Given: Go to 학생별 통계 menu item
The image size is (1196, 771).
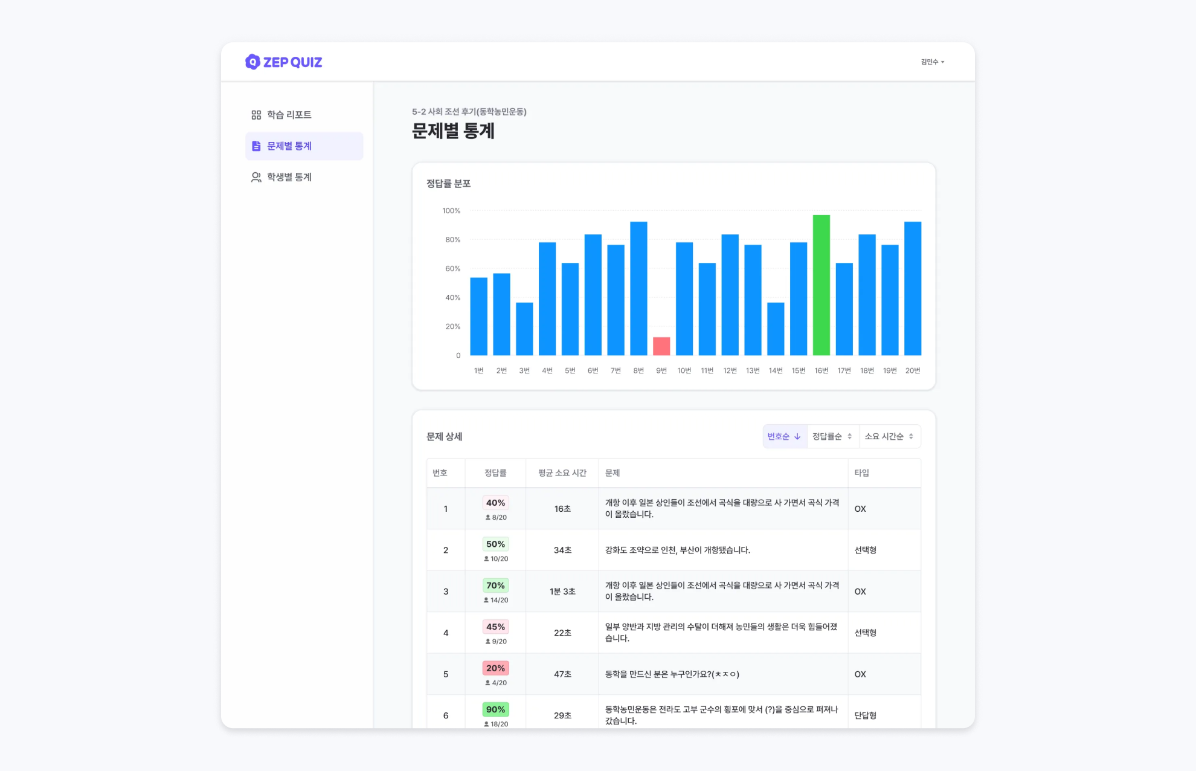Looking at the screenshot, I should [x=289, y=177].
